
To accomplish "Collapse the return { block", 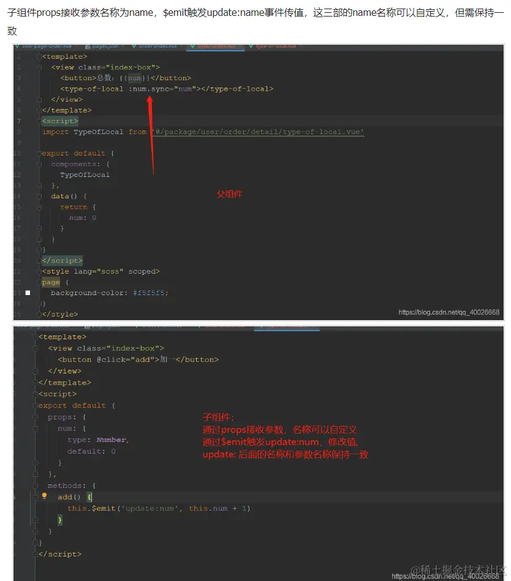I will point(39,207).
